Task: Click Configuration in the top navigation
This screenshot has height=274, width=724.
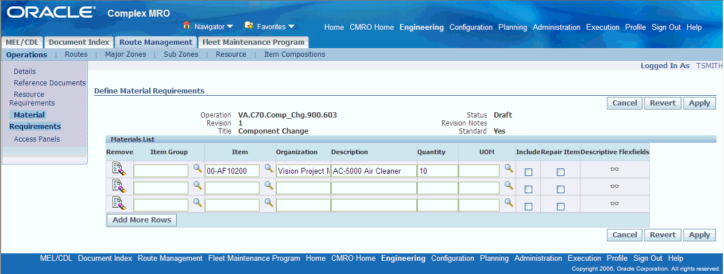Action: coord(471,27)
